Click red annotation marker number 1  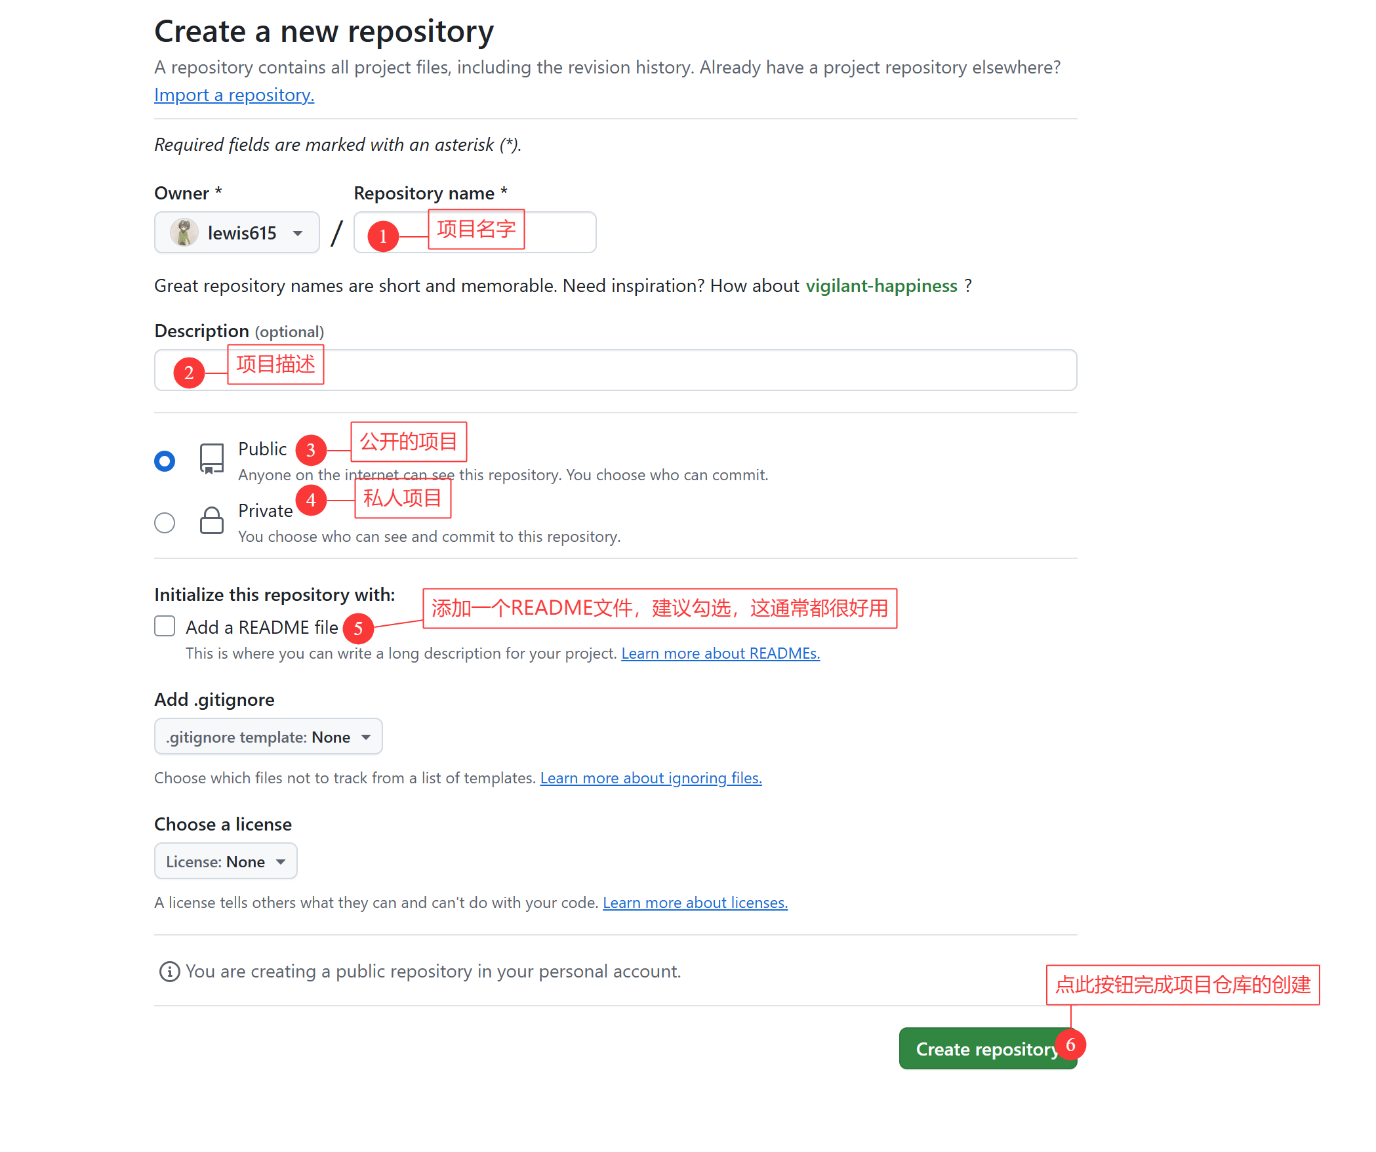383,236
